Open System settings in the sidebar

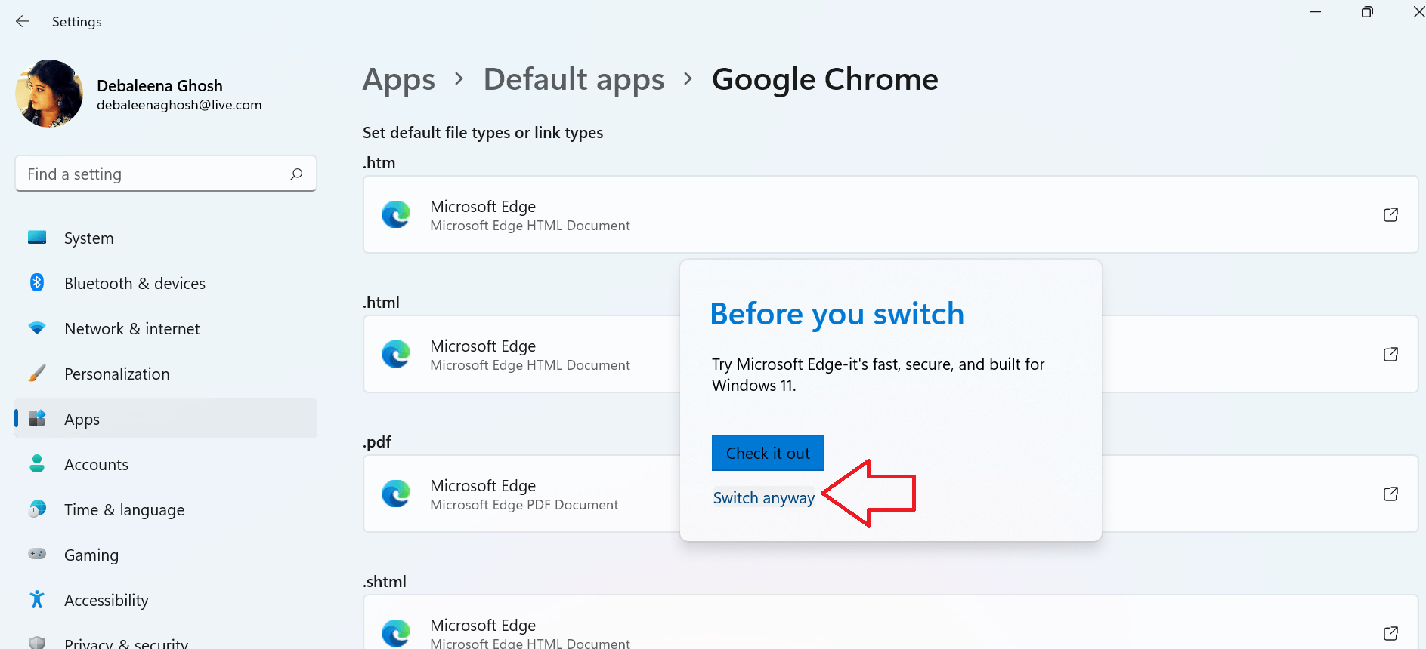click(88, 238)
